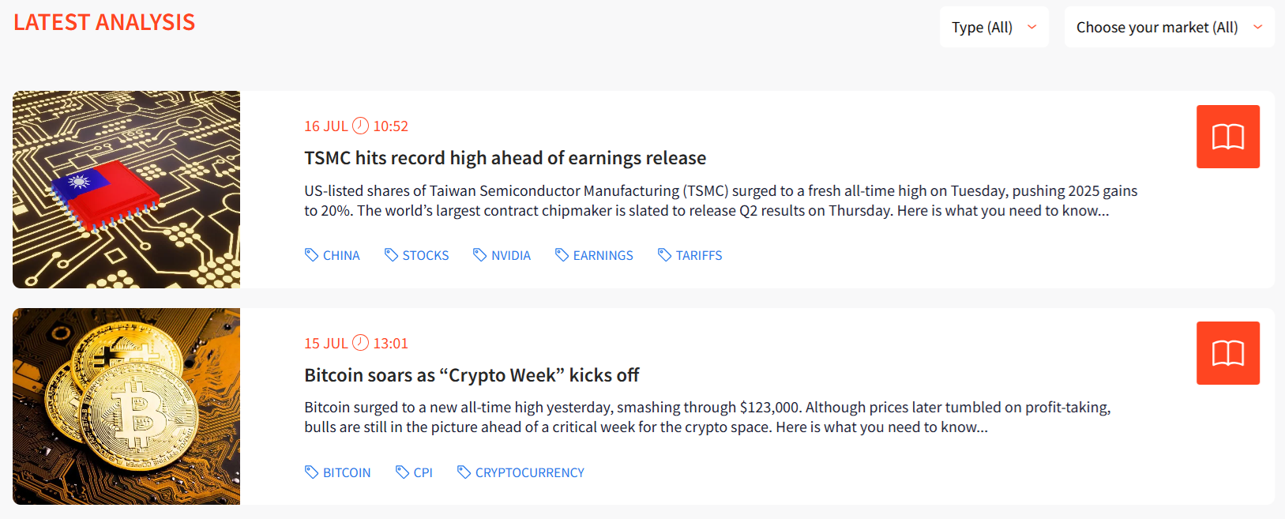Open the book icon for the TSMC article
Screen dimensions: 1285x519
(x=1227, y=137)
